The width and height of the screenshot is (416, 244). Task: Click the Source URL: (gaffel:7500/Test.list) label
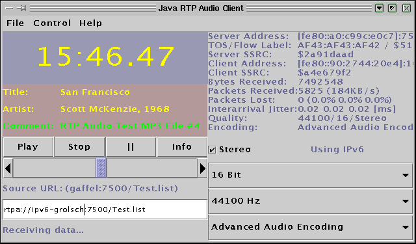90,189
